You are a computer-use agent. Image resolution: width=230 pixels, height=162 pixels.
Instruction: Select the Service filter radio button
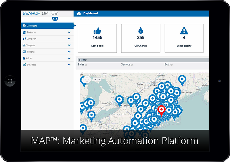132,65
